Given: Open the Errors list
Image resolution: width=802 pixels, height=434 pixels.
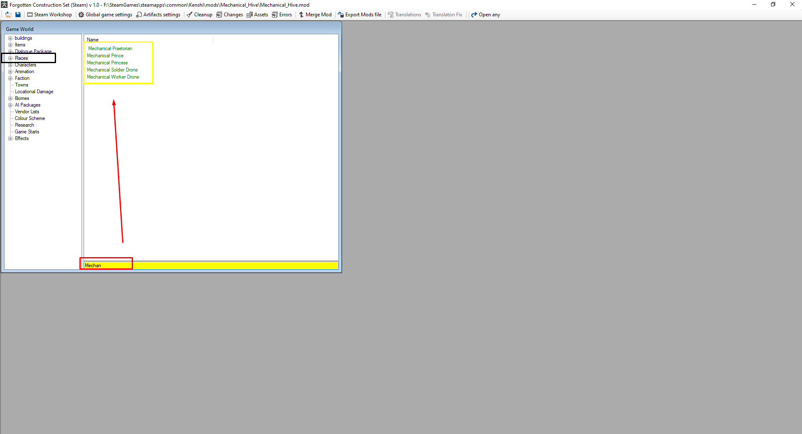Looking at the screenshot, I should pyautogui.click(x=282, y=15).
